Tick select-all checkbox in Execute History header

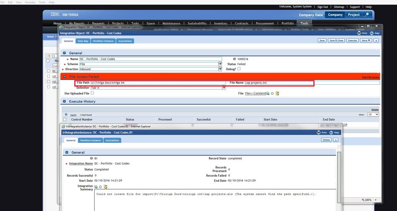65,119
